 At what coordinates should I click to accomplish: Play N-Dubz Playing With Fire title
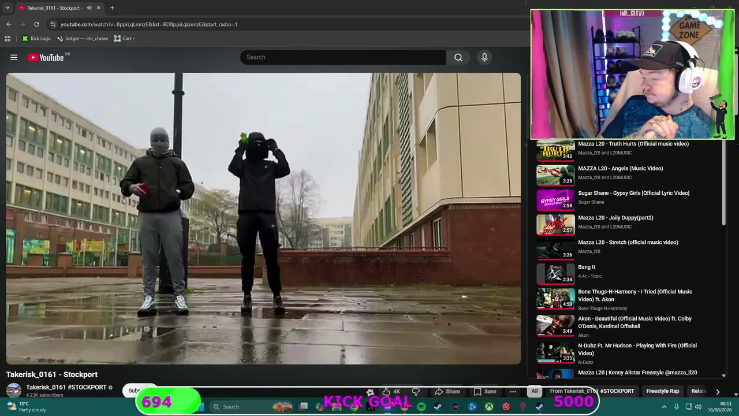pyautogui.click(x=637, y=350)
